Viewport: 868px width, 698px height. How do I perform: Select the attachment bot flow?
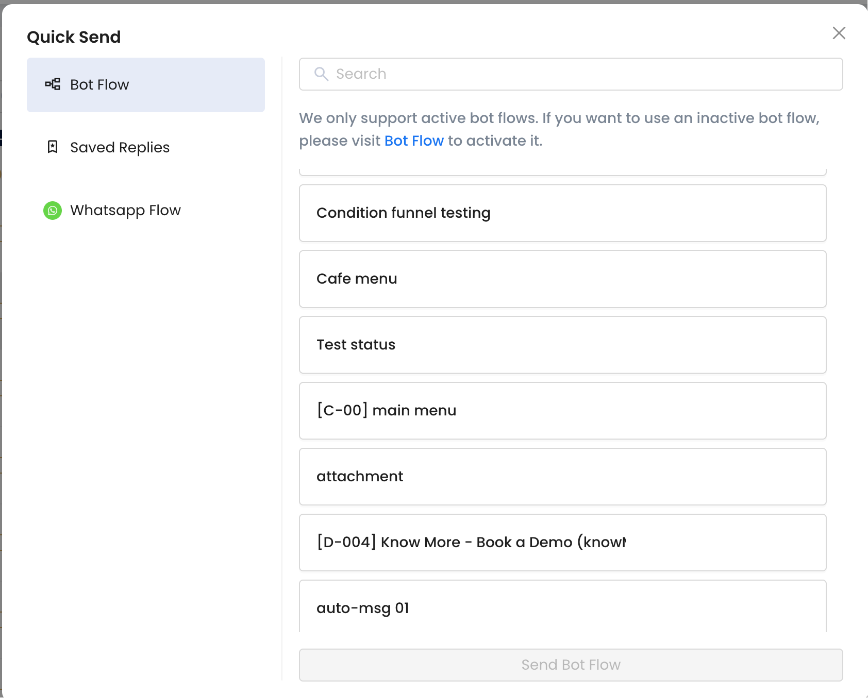562,477
